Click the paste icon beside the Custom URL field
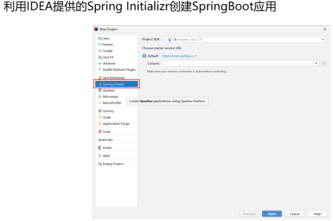The height and width of the screenshot is (221, 333). tap(324, 63)
